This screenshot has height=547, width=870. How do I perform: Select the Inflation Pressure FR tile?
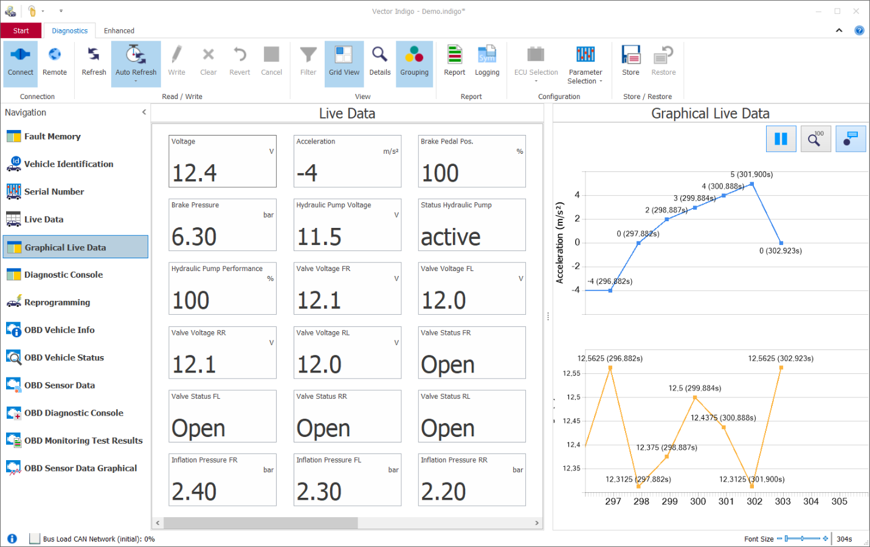pos(223,480)
